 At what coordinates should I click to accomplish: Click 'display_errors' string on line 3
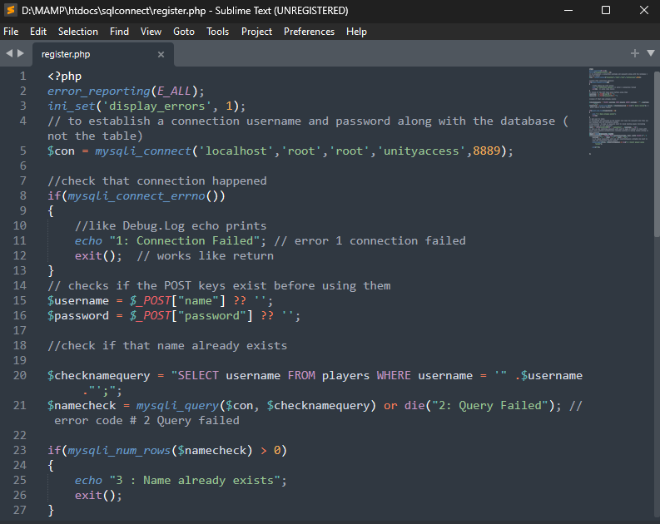click(157, 106)
